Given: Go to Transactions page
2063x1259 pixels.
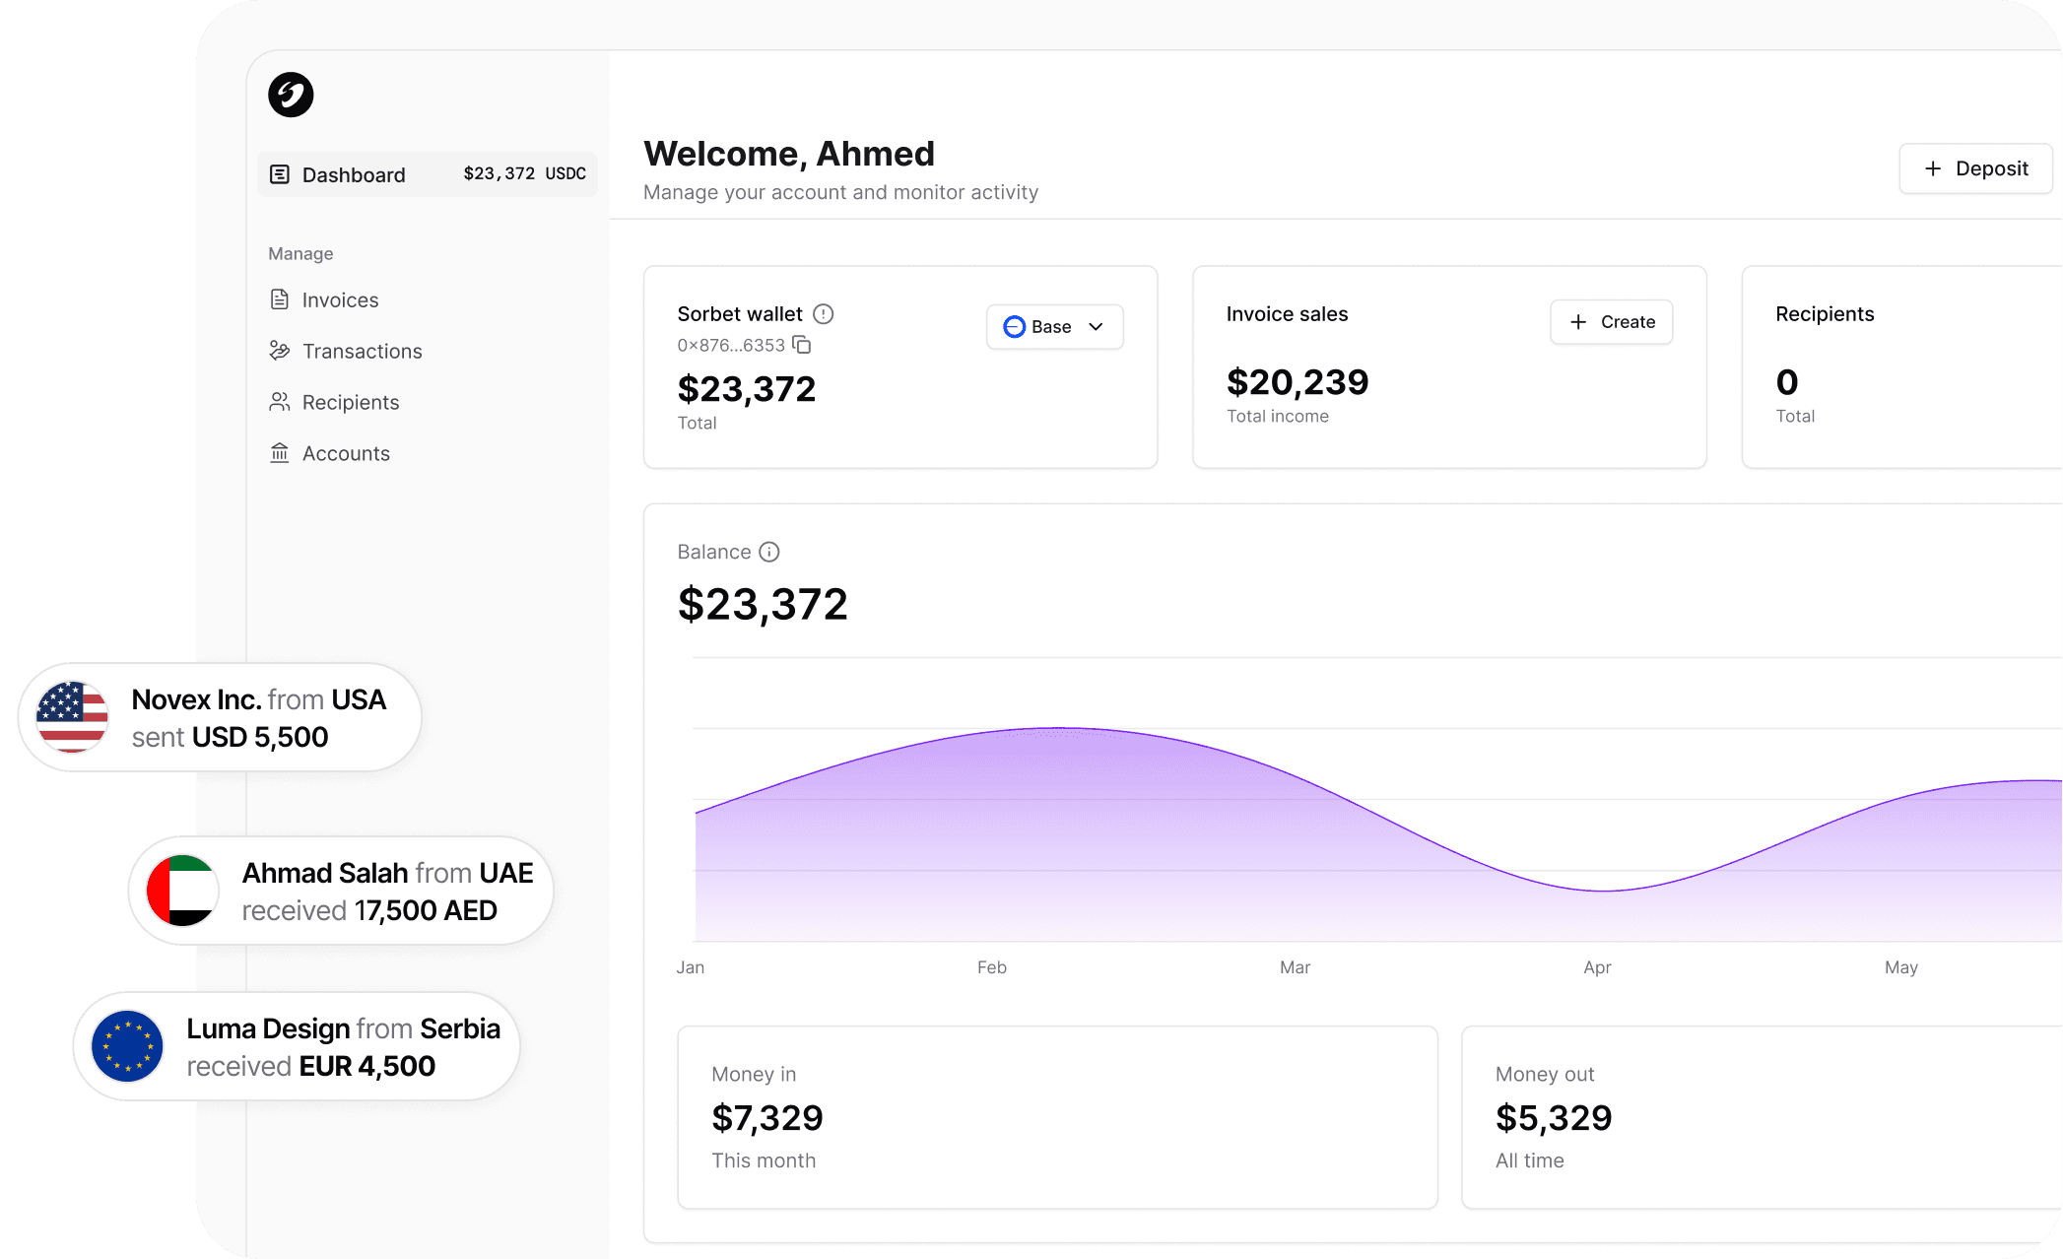Looking at the screenshot, I should pyautogui.click(x=362, y=351).
